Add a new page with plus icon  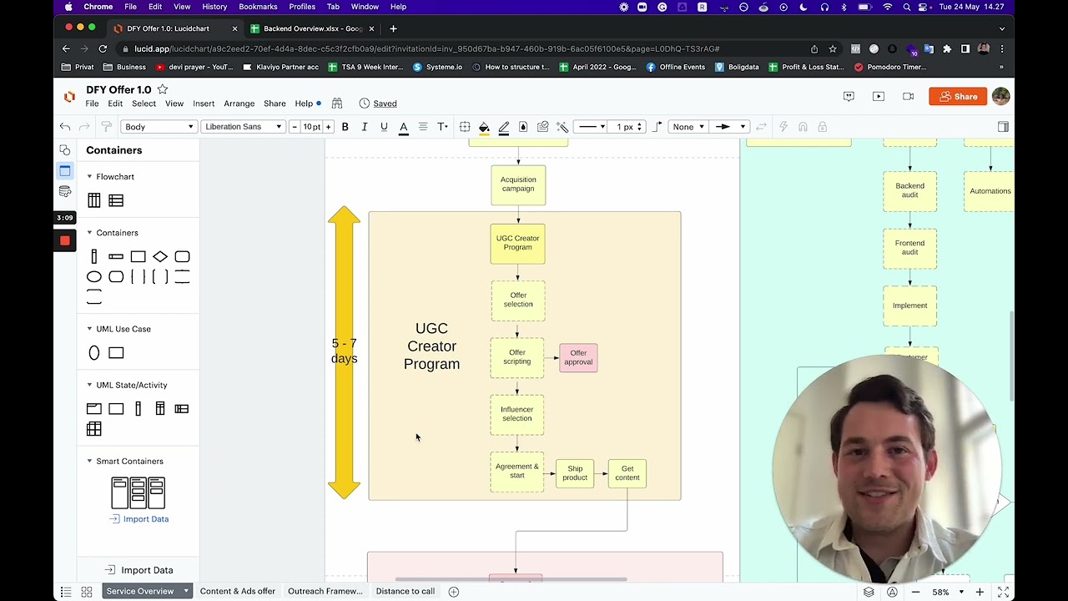point(454,592)
